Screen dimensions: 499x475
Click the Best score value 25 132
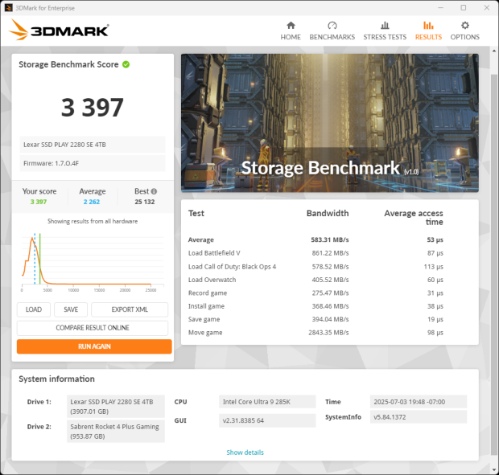tap(145, 202)
